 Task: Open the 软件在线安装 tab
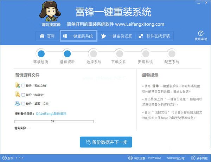pyautogui.click(x=155, y=36)
